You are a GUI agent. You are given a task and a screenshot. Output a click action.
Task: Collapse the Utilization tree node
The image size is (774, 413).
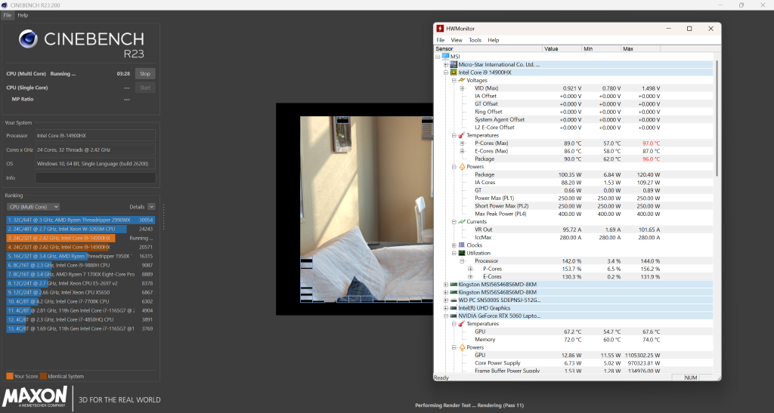(x=454, y=253)
